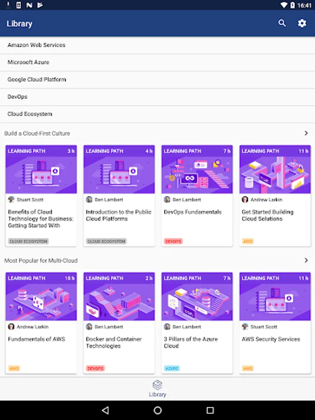The image size is (315, 420).
Task: Tap the Android home circle button
Action: [x=158, y=410]
